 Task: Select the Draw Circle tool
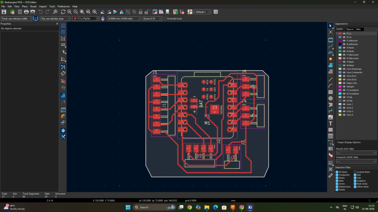pos(330,98)
